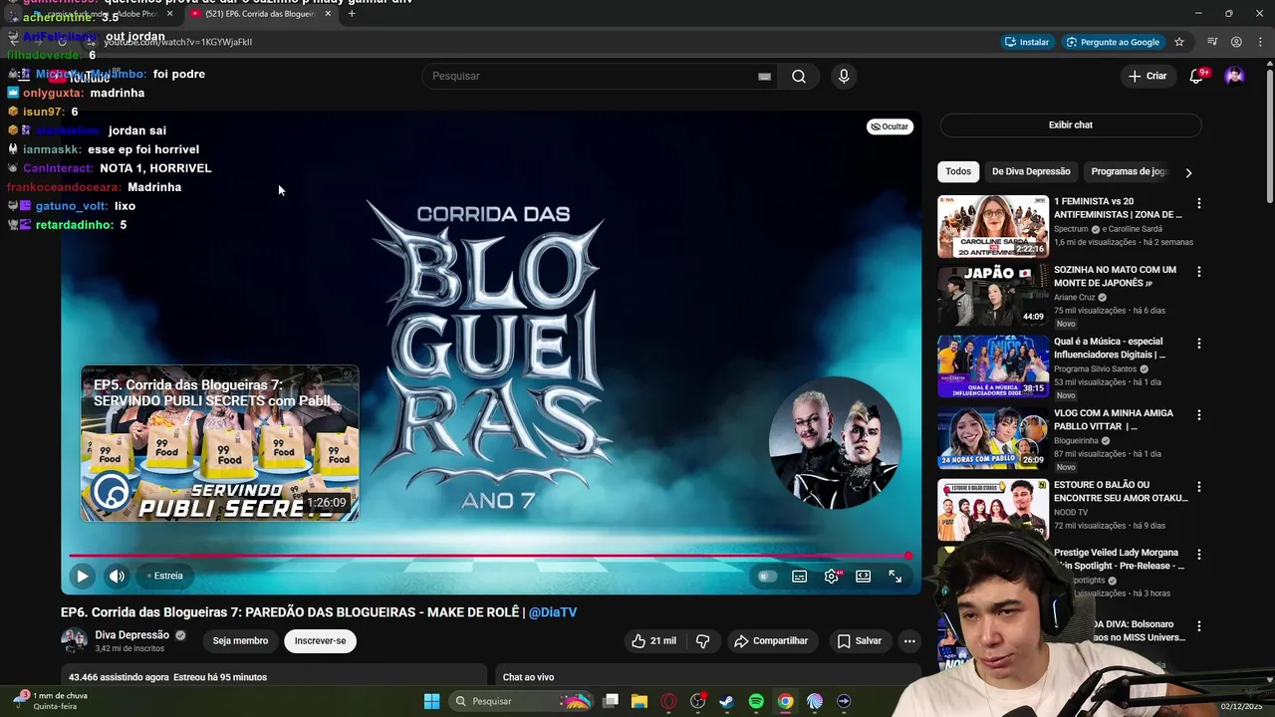Save video with Salvar button
The width and height of the screenshot is (1275, 717).
click(860, 641)
